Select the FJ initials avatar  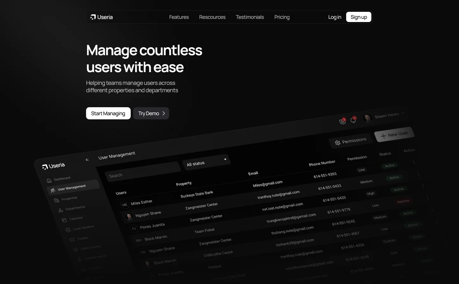(x=134, y=228)
